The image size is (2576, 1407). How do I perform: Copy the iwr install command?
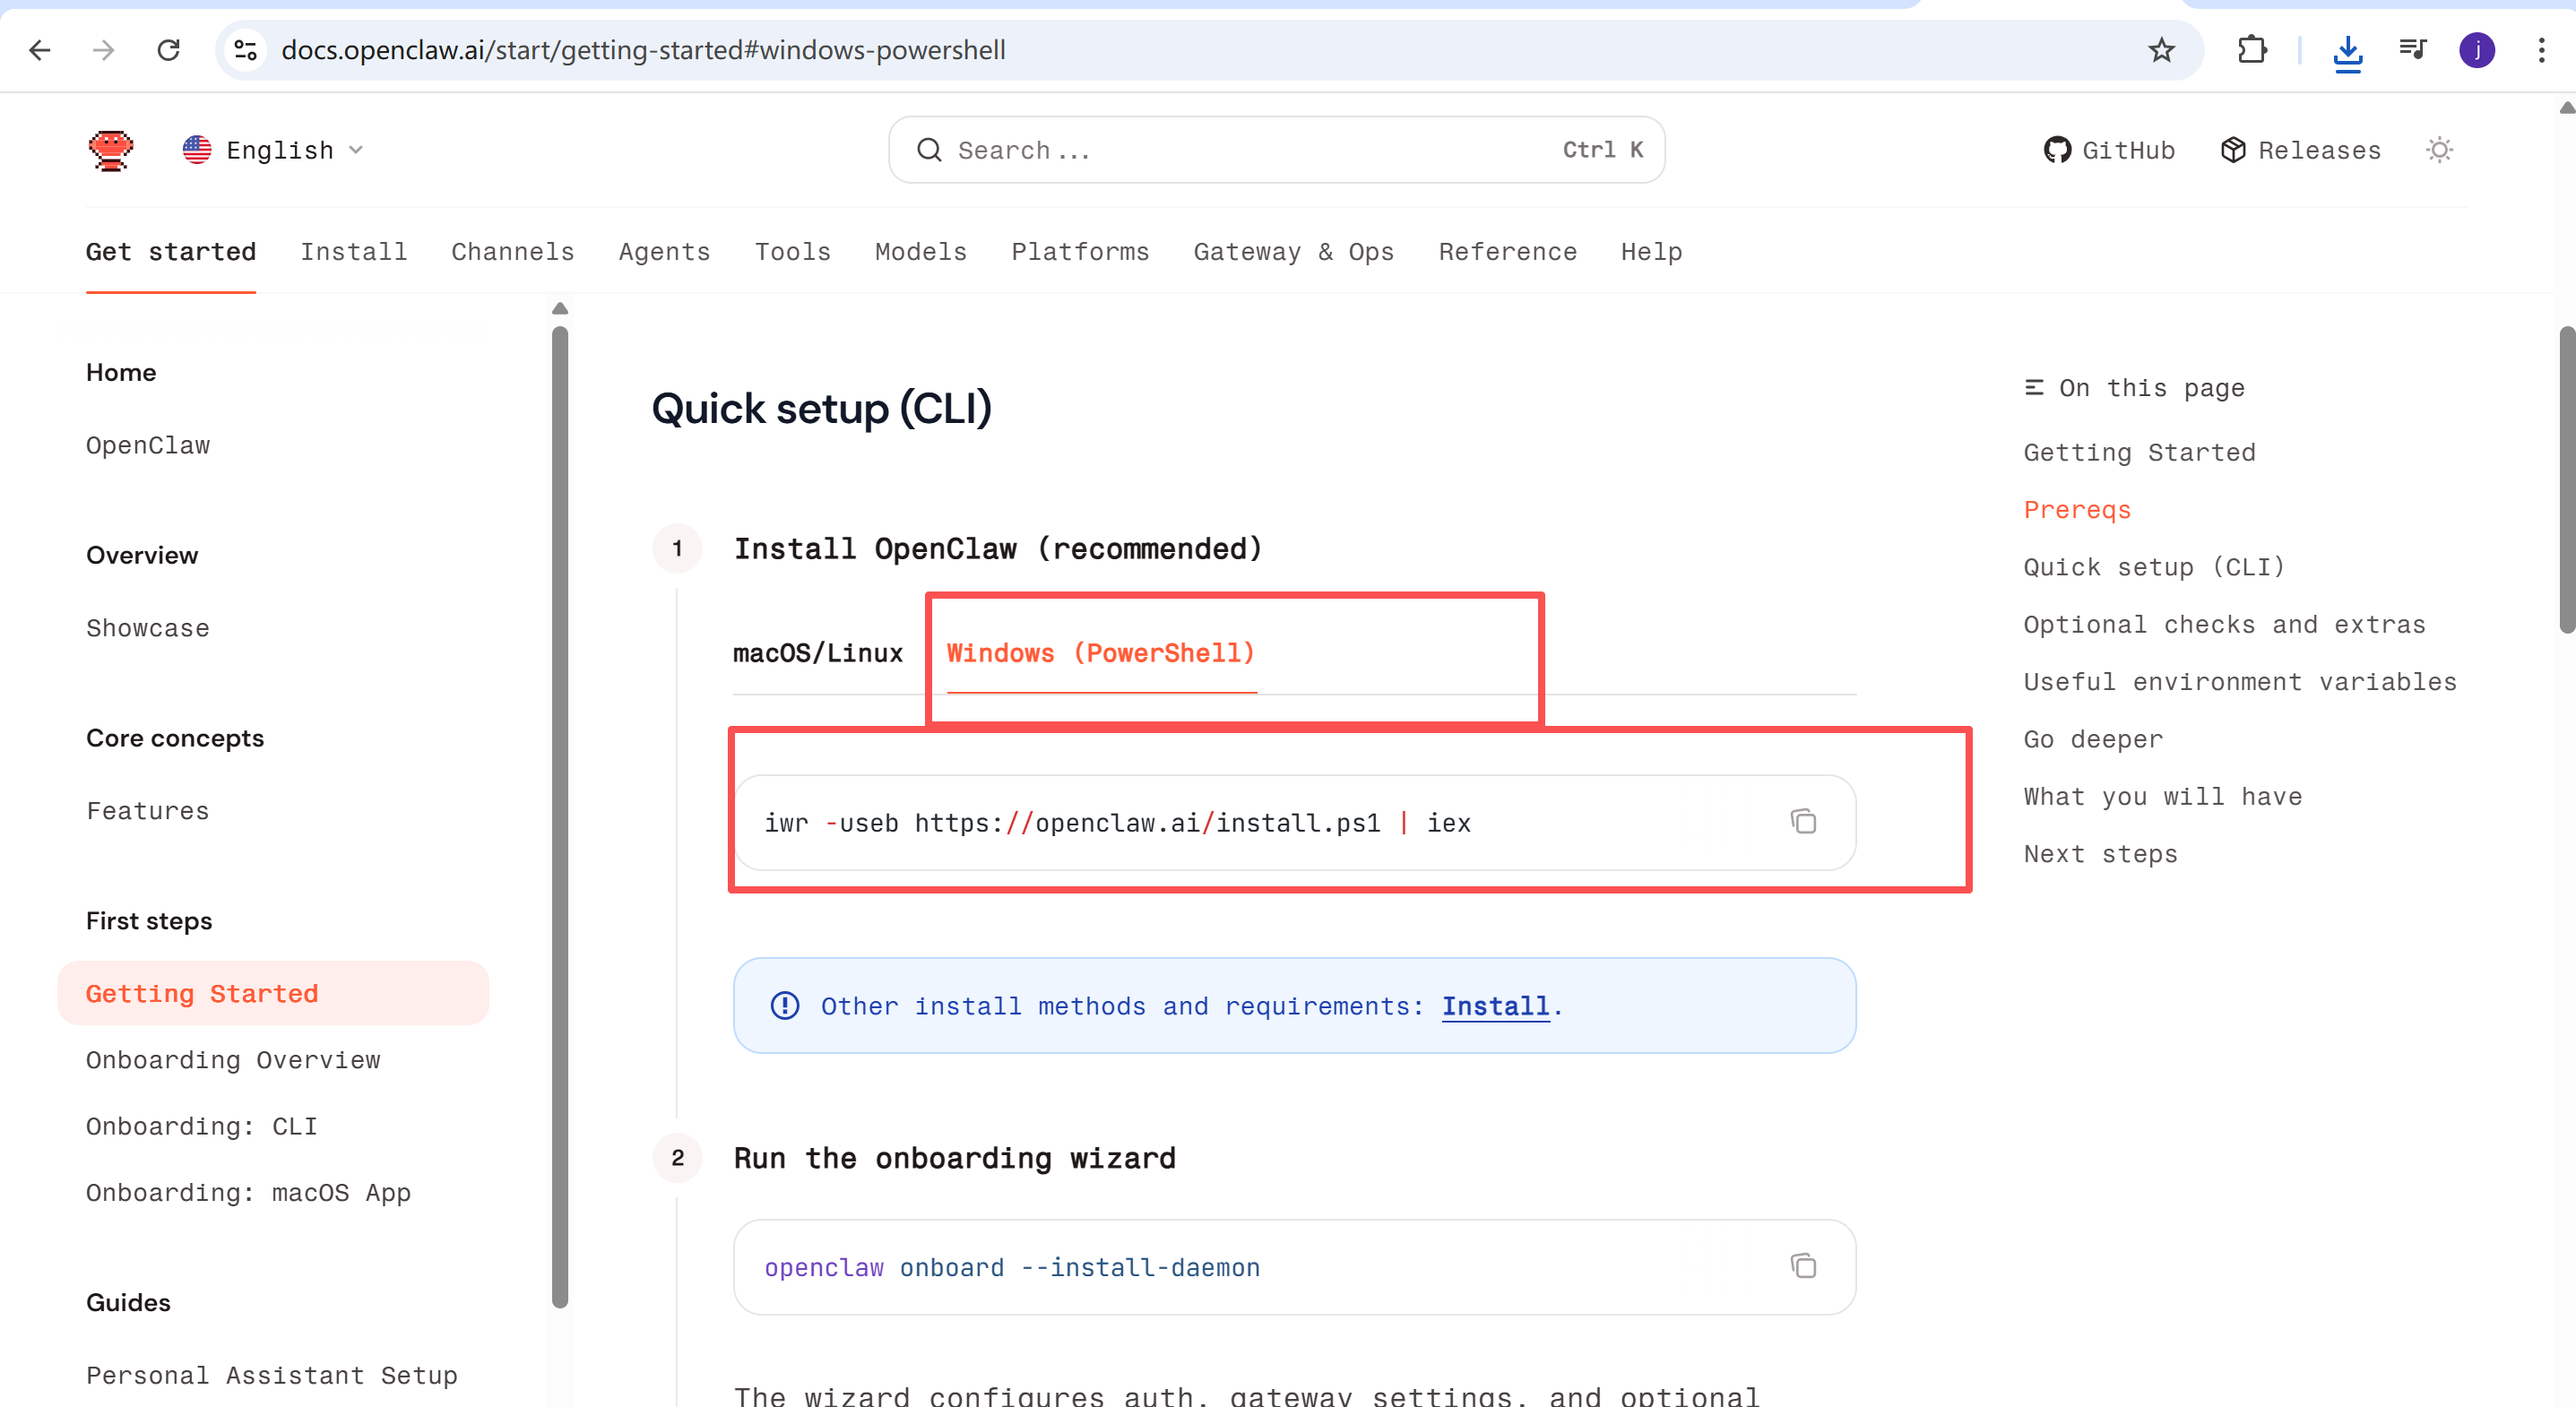pos(1803,822)
